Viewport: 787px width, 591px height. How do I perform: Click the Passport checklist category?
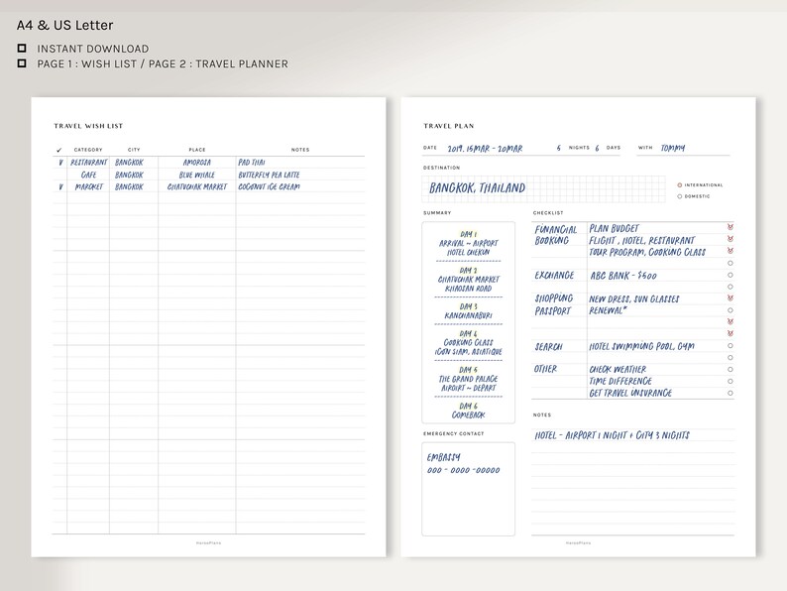tap(553, 311)
